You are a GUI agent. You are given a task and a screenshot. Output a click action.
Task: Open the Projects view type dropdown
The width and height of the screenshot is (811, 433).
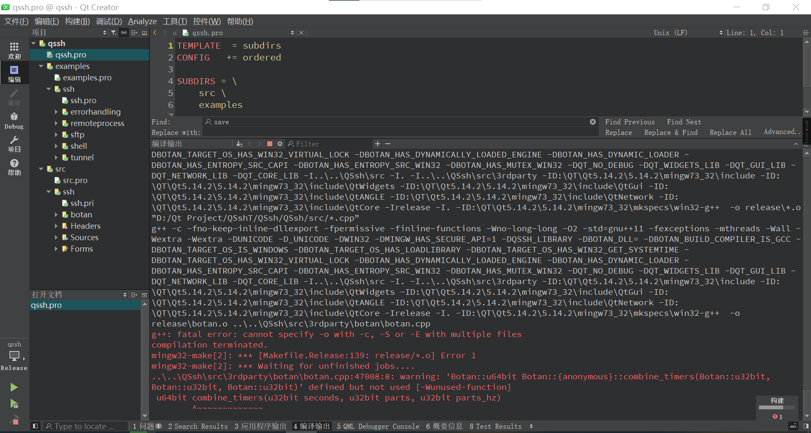tap(69, 33)
